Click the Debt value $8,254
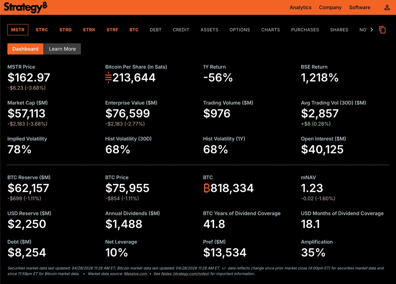 [x=27, y=253]
